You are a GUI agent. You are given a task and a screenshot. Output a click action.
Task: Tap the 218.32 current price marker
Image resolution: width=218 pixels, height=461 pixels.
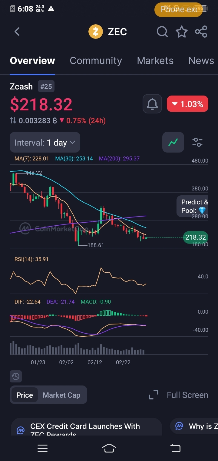coord(196,237)
